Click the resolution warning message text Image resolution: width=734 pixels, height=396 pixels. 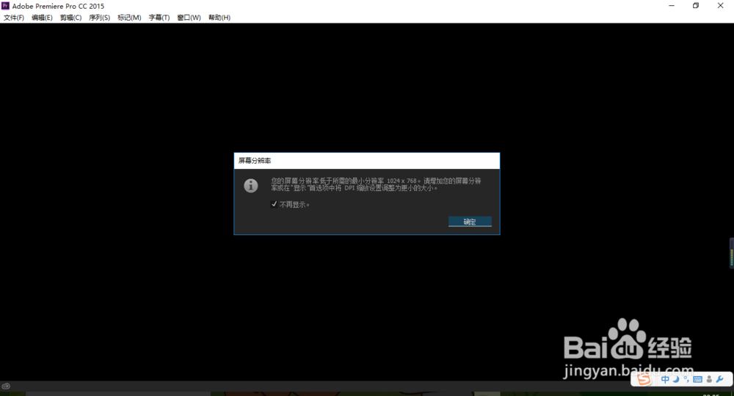coord(376,184)
